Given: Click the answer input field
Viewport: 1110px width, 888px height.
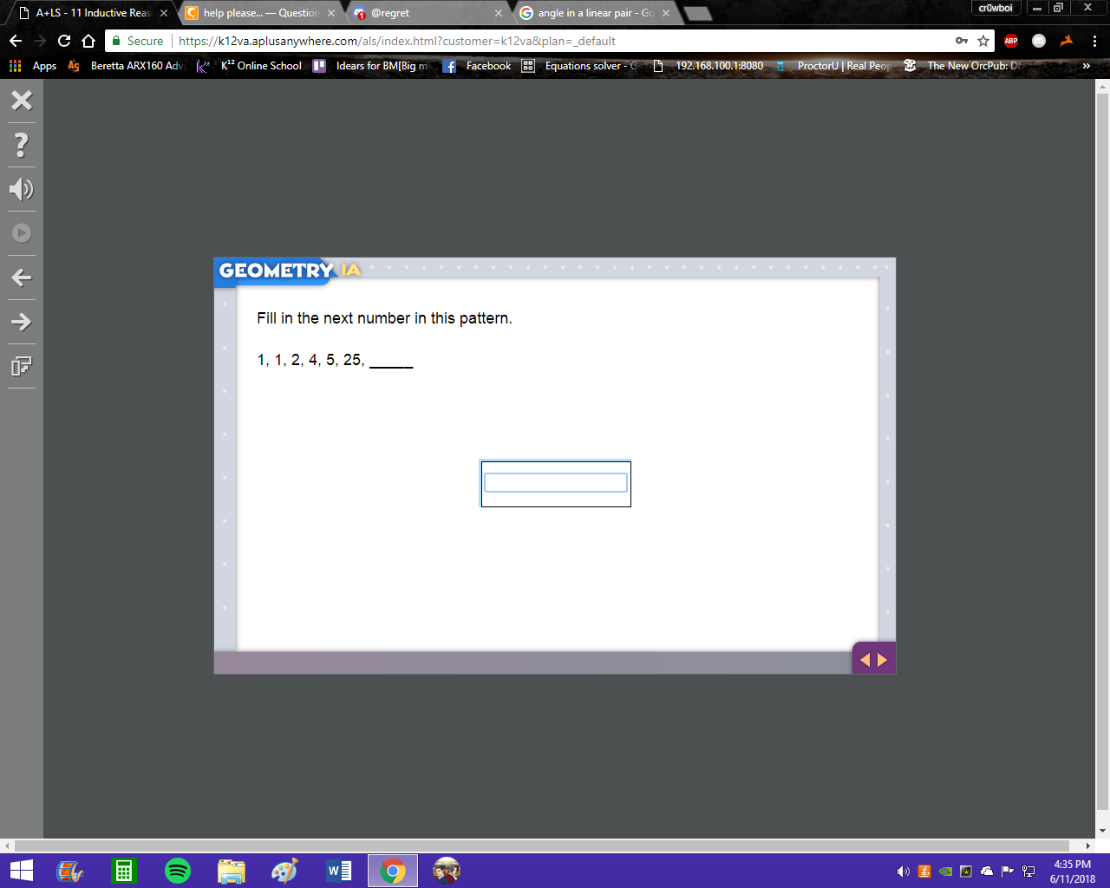Looking at the screenshot, I should (x=556, y=483).
